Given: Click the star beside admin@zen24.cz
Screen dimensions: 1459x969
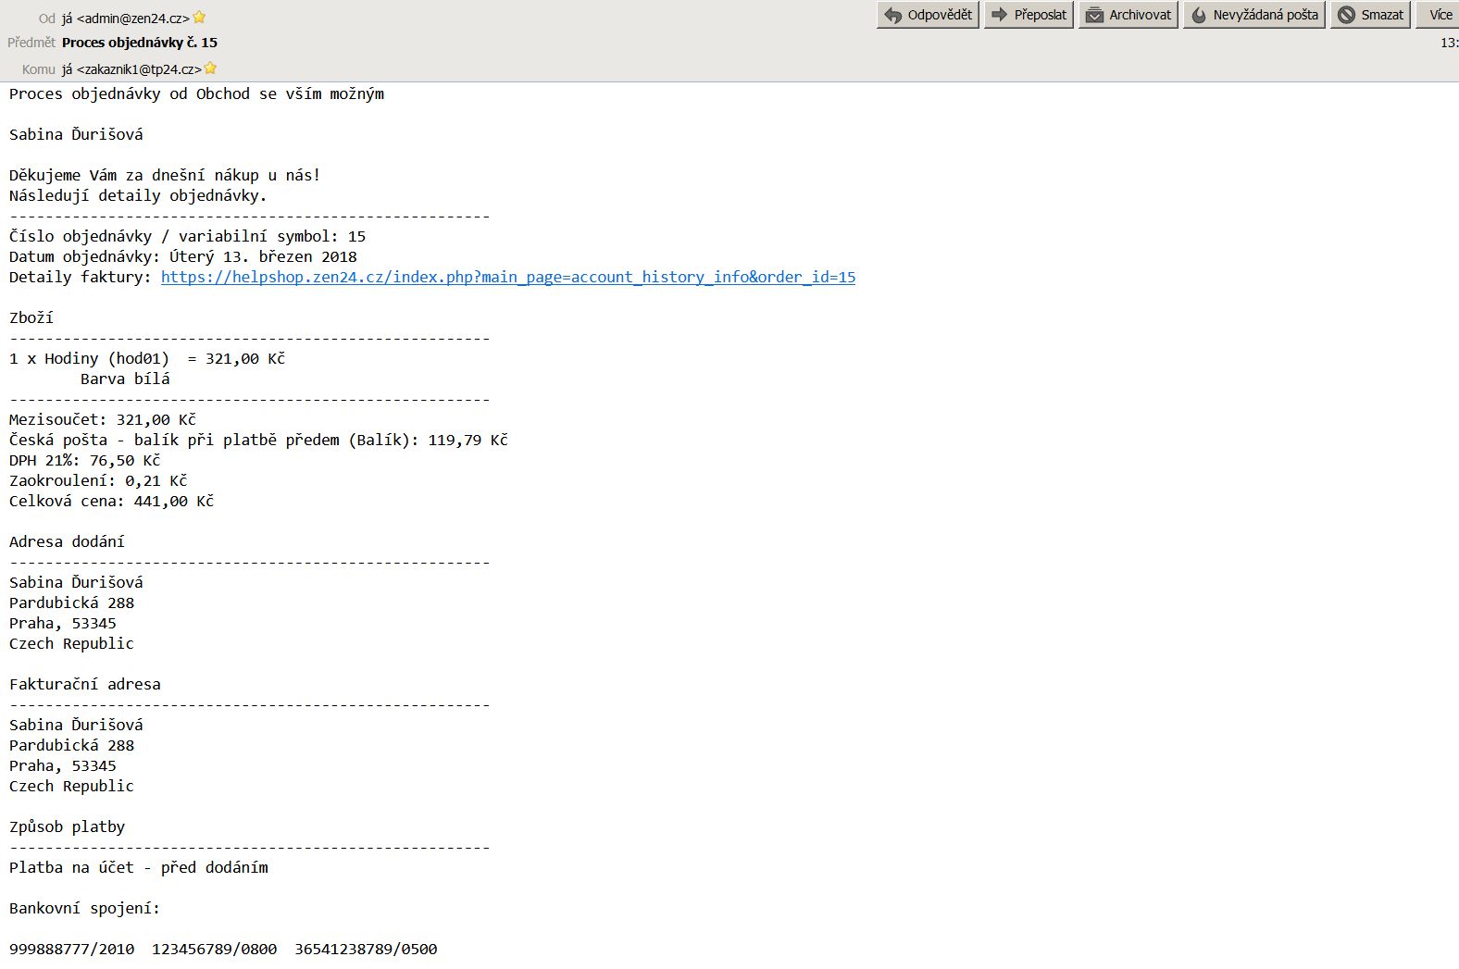Looking at the screenshot, I should [x=199, y=18].
